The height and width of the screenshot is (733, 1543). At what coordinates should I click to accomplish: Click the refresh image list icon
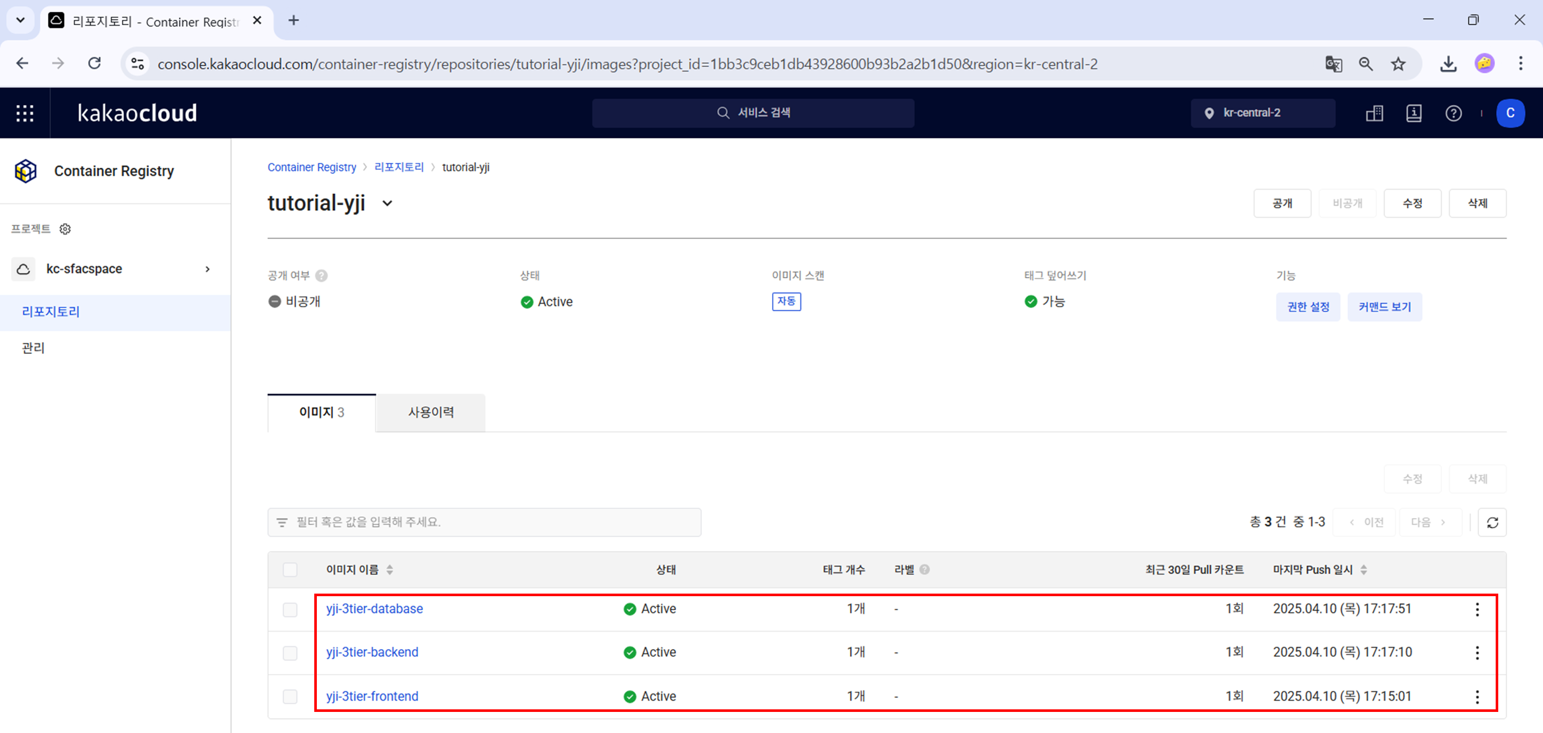tap(1492, 522)
